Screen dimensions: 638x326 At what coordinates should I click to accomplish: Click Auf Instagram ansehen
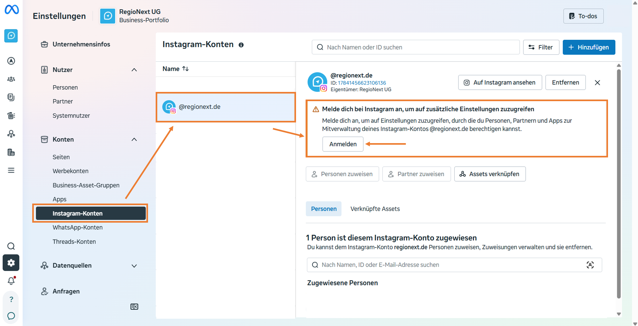pyautogui.click(x=500, y=82)
